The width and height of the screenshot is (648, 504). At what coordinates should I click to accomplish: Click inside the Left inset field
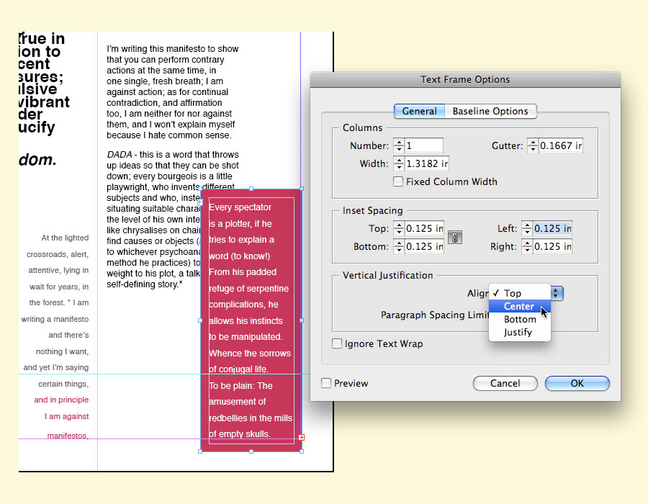tap(552, 228)
